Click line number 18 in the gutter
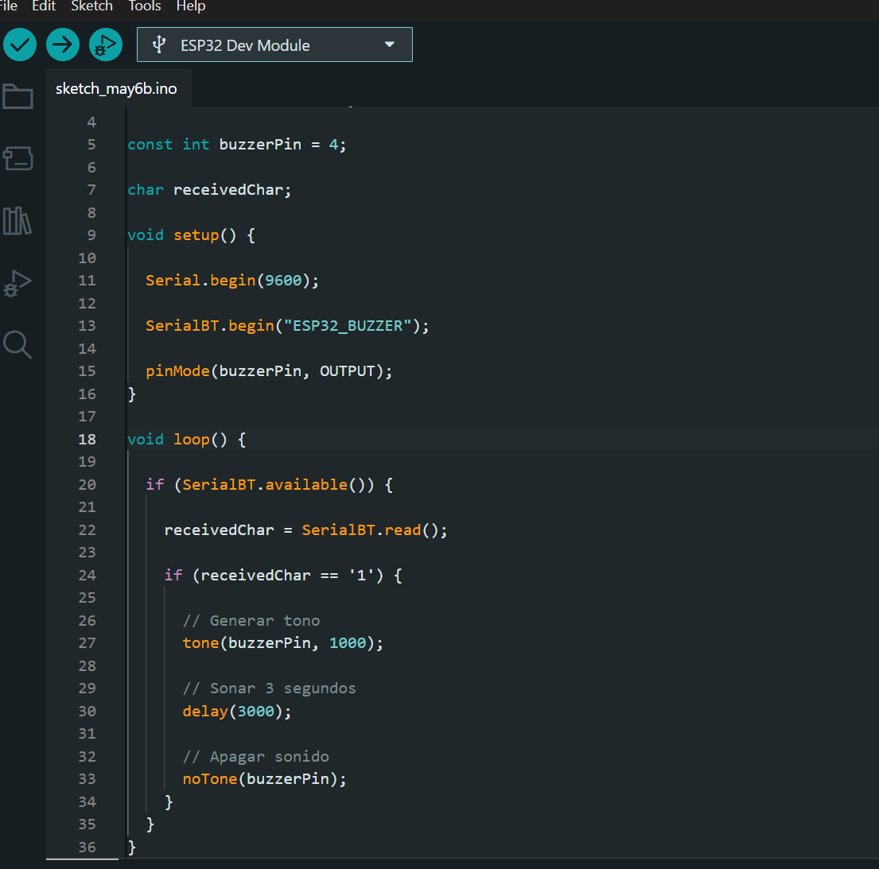Image resolution: width=879 pixels, height=869 pixels. [x=88, y=439]
